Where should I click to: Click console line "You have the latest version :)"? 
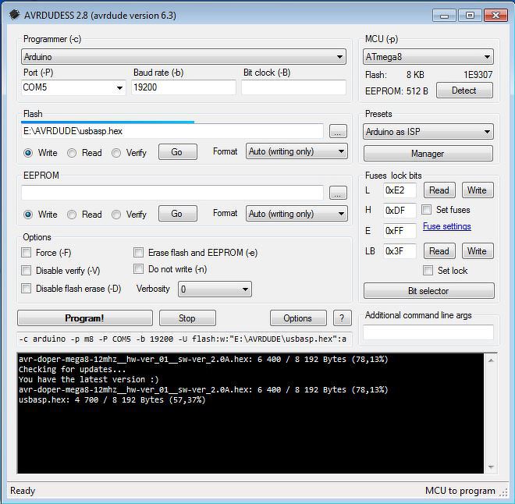click(x=89, y=379)
